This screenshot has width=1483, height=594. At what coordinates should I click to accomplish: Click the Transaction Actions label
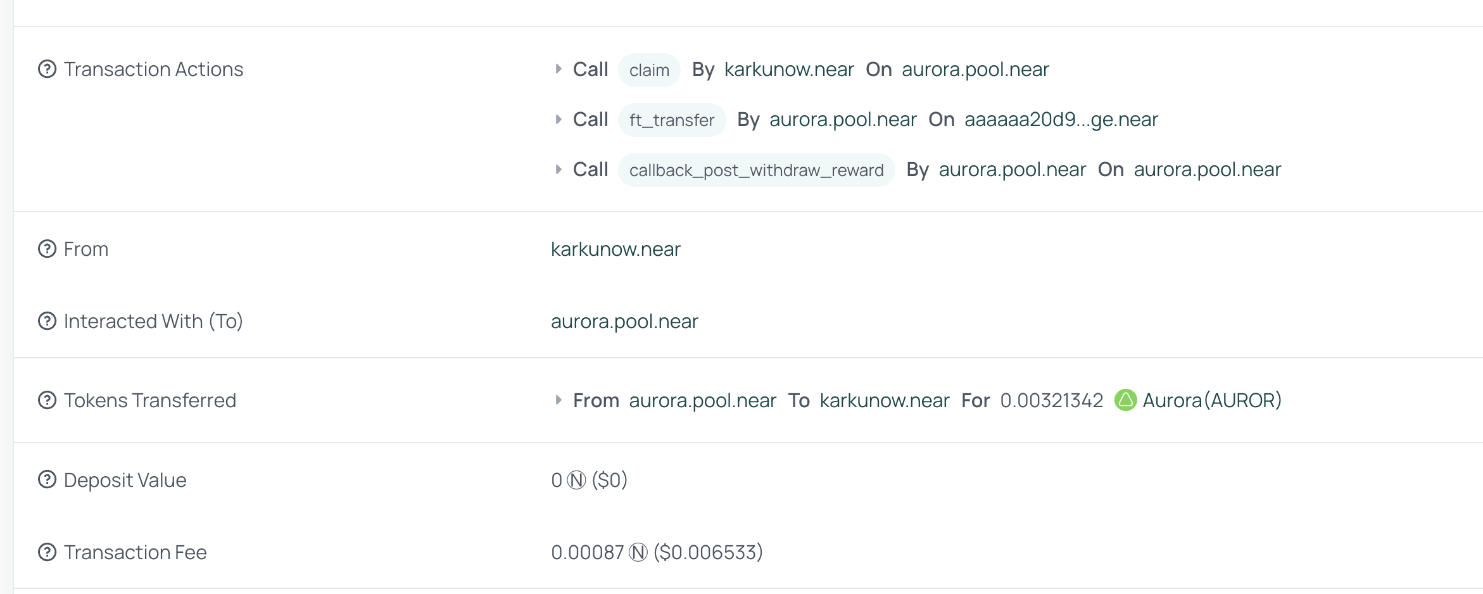click(x=153, y=69)
